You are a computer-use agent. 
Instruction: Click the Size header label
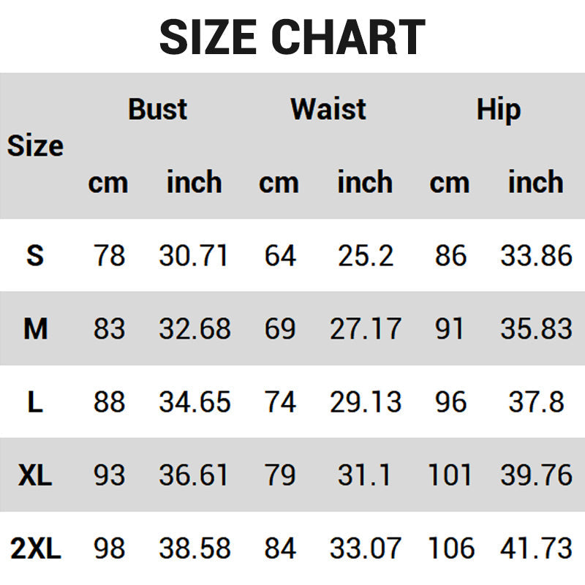click(x=35, y=146)
